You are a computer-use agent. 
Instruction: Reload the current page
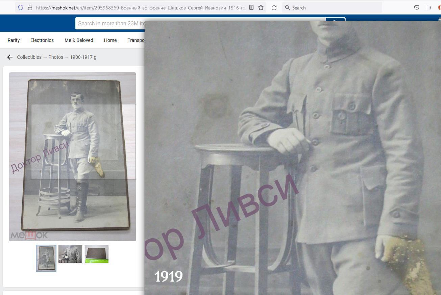tap(274, 7)
